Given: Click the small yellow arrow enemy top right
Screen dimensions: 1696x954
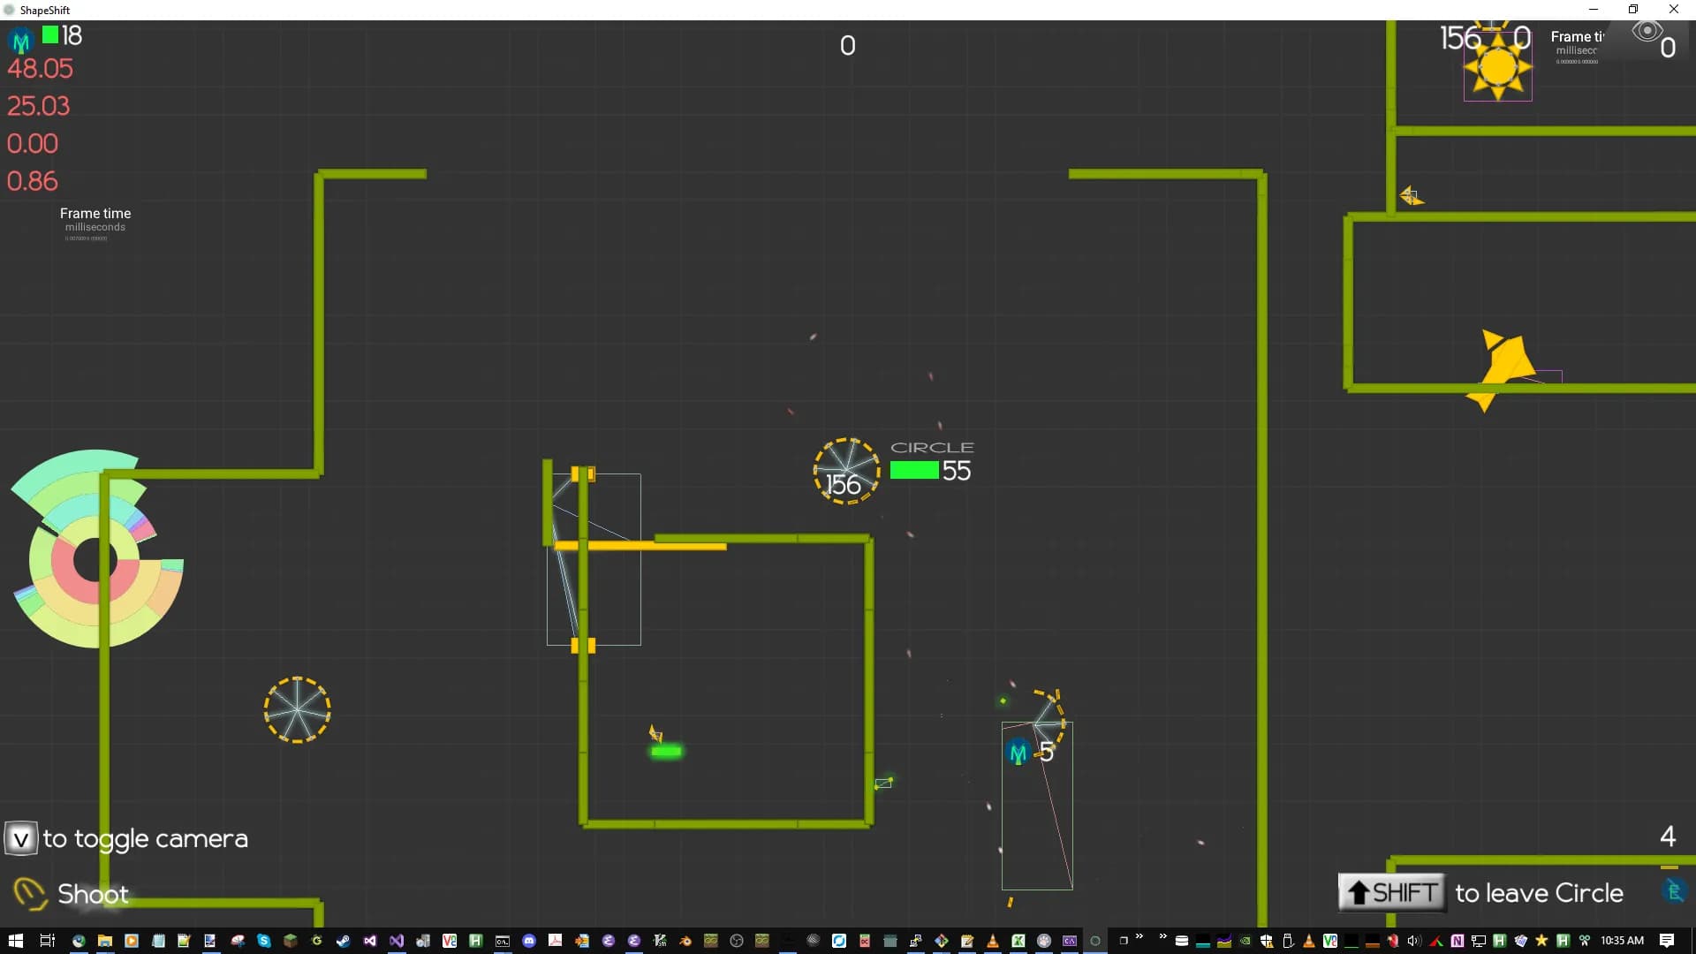Looking at the screenshot, I should point(1411,196).
